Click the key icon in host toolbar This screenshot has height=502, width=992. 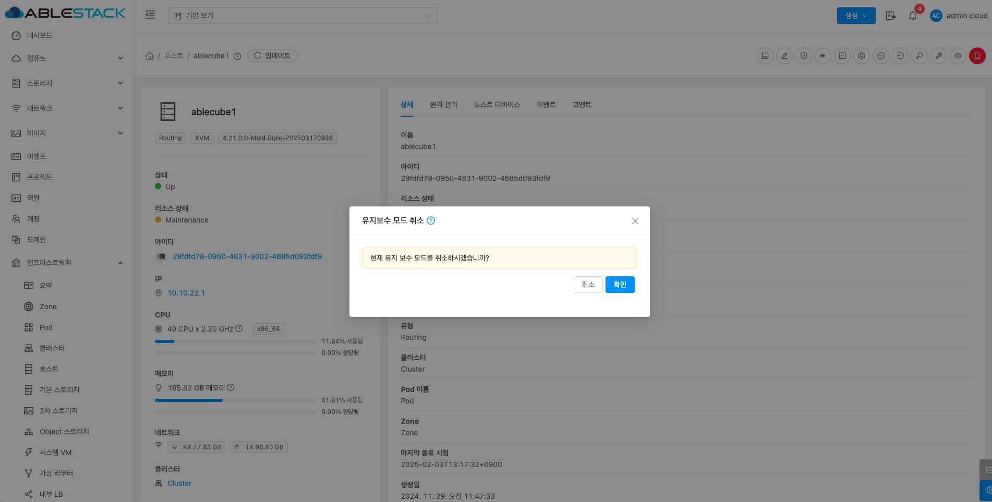[x=919, y=56]
